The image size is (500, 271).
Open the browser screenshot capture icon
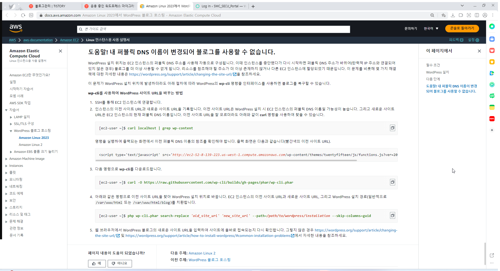pos(469,15)
